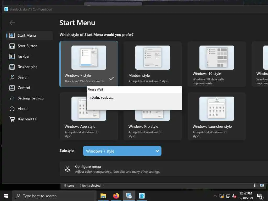268x201 pixels.
Task: Open the Control settings section
Action: (29, 88)
